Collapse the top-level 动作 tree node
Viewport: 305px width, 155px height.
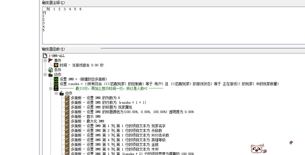(45, 74)
